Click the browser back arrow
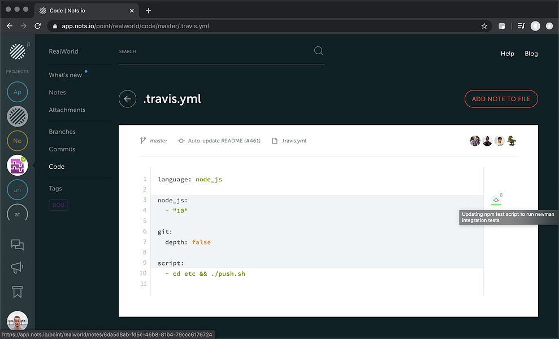 [10, 26]
